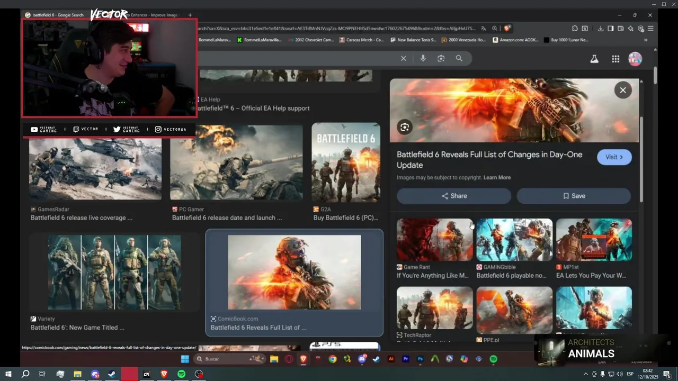Screen dimensions: 678x381
Task: Submit search with the magnifier icon
Action: pos(459,58)
